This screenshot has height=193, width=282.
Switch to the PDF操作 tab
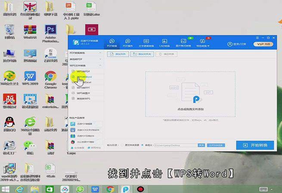pyautogui.click(x=128, y=43)
